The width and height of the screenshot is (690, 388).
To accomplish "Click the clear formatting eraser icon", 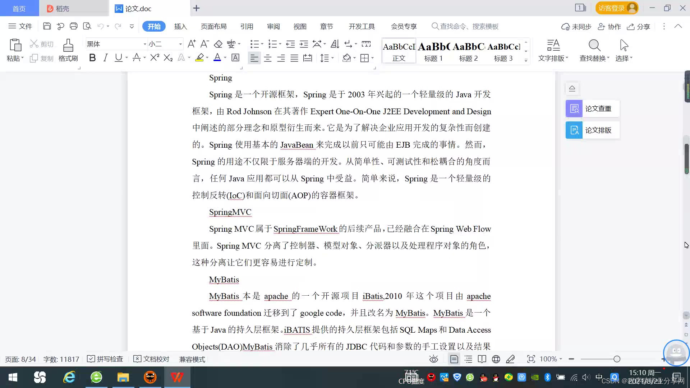I will click(218, 44).
